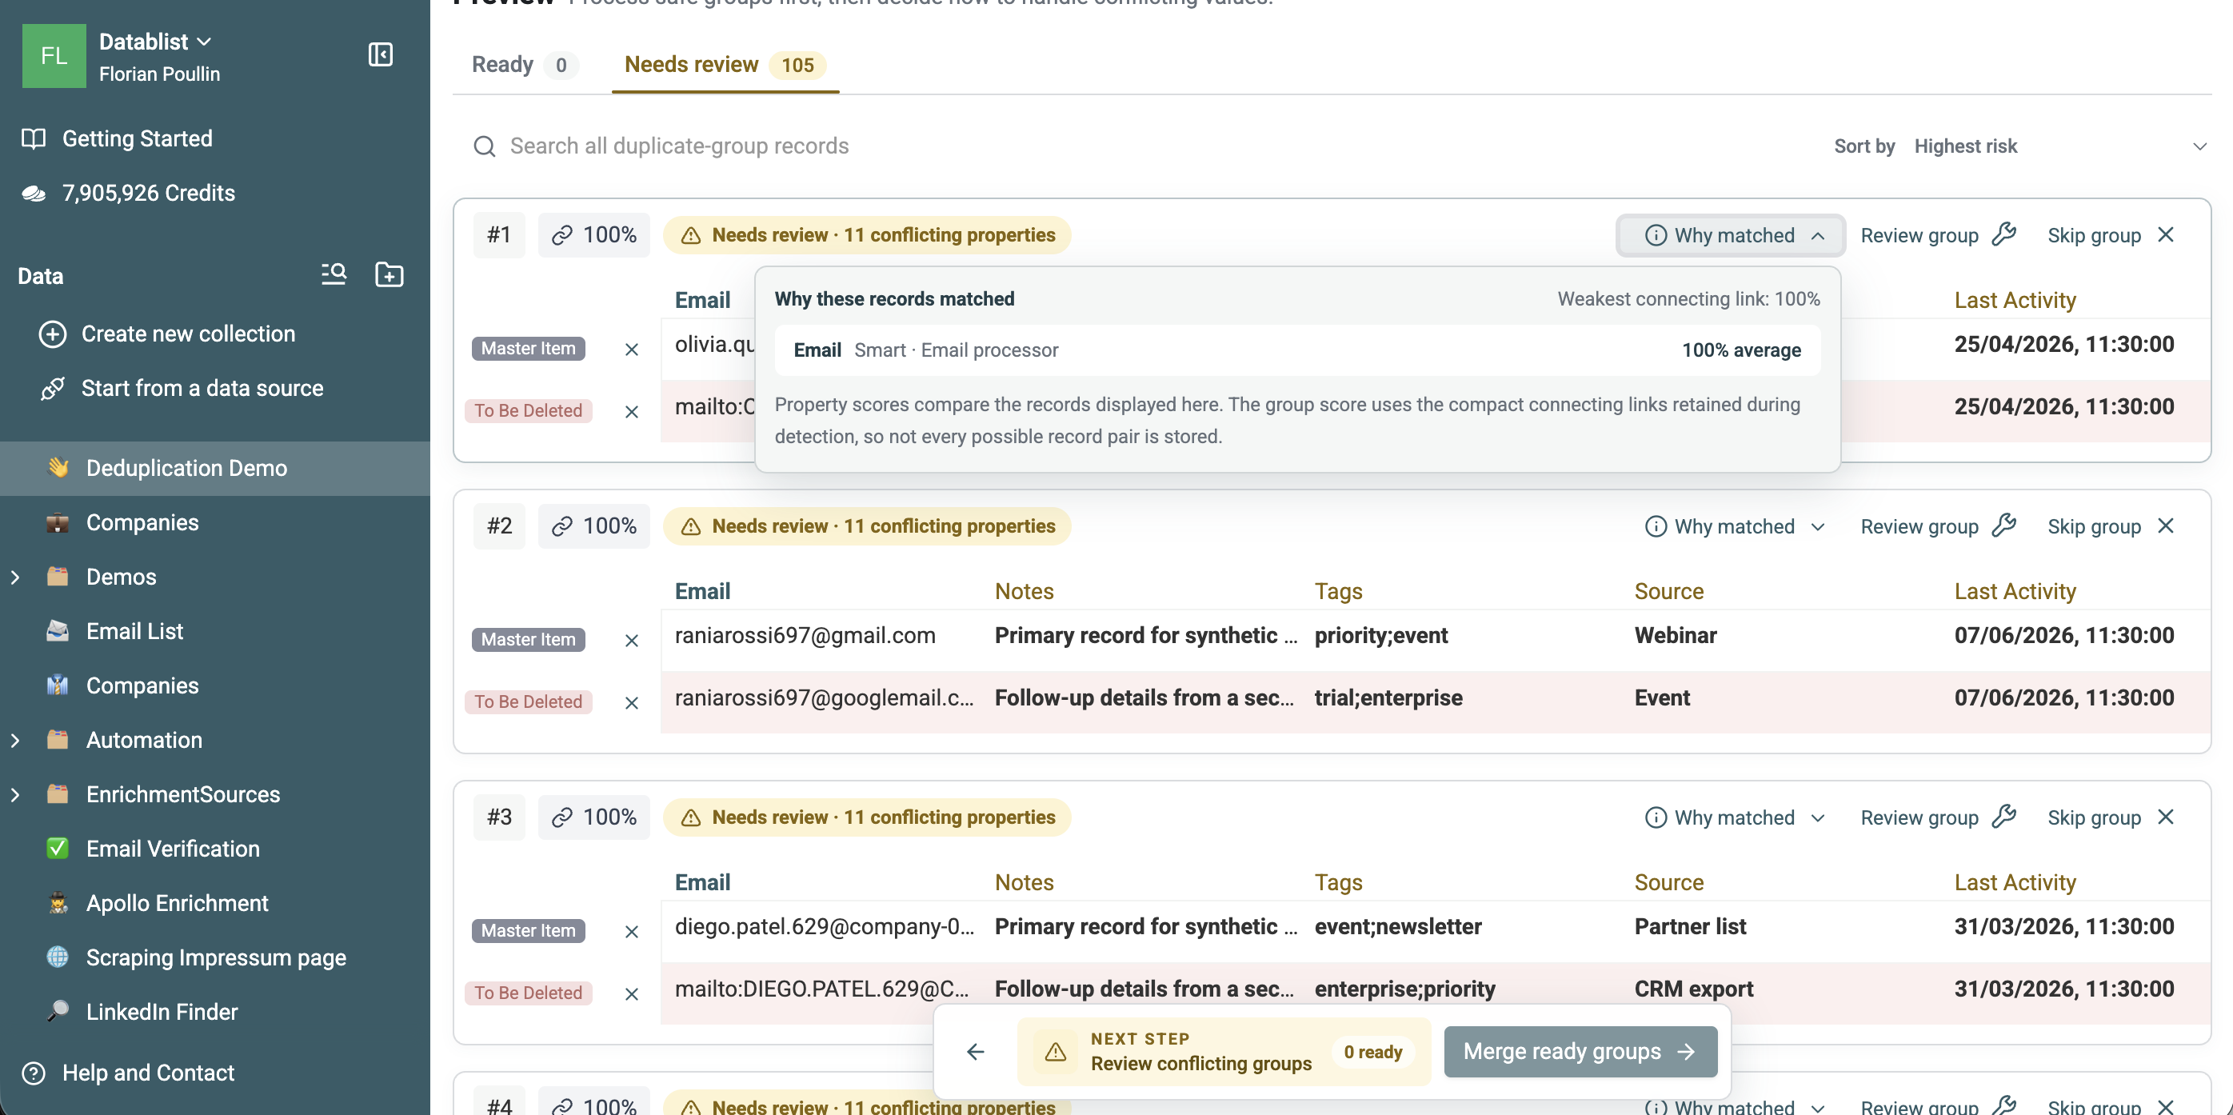Viewport: 2233px width, 1115px height.
Task: Open Getting Started book icon
Action: [x=33, y=138]
